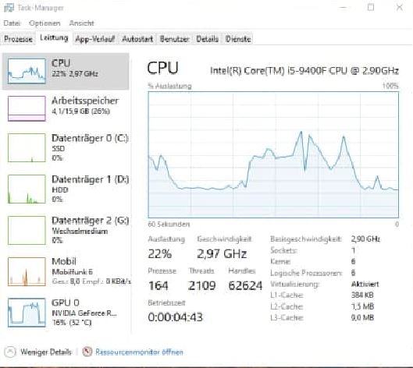Click the Ressourcenmonitor icon
Image resolution: width=413 pixels, height=368 pixels.
pyautogui.click(x=87, y=352)
